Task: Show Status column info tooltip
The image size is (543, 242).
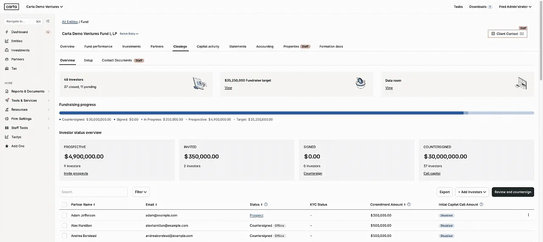Action: [266, 205]
